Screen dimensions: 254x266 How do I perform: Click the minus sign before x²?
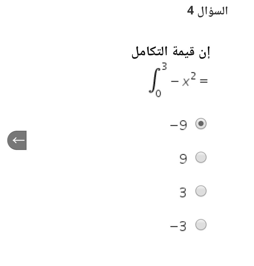175,82
